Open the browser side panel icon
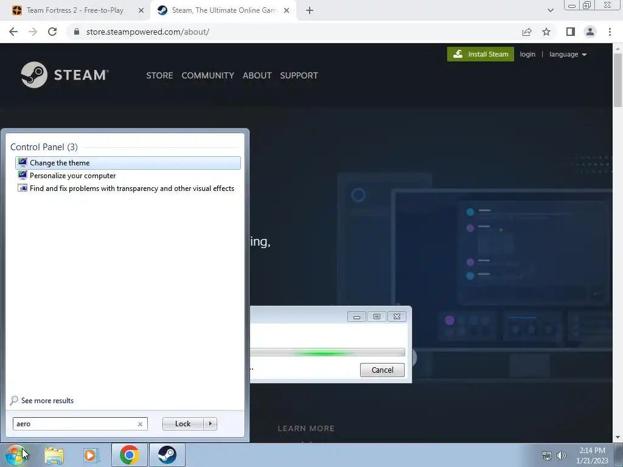The width and height of the screenshot is (623, 467). (571, 32)
